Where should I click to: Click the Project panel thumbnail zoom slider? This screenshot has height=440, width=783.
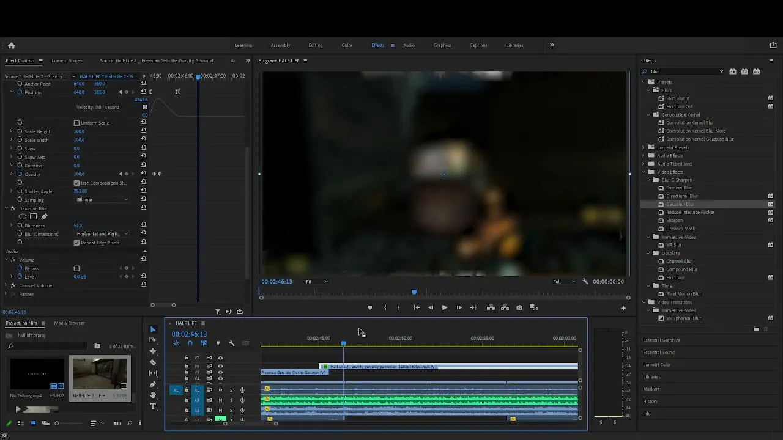[x=57, y=424]
